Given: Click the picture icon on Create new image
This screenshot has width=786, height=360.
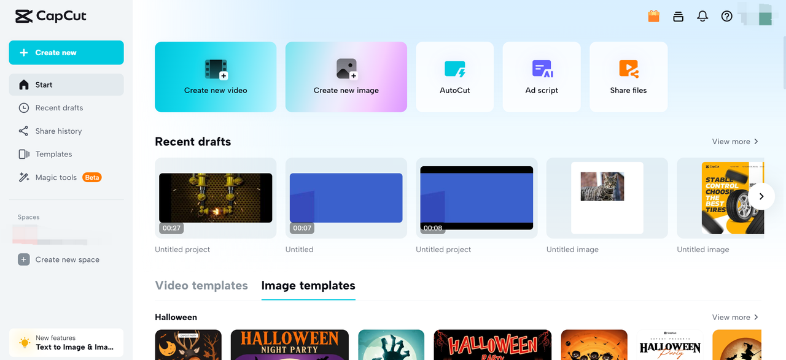Looking at the screenshot, I should pos(347,69).
